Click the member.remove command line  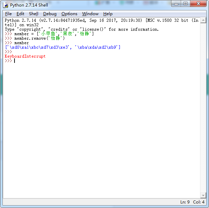(x=39, y=38)
